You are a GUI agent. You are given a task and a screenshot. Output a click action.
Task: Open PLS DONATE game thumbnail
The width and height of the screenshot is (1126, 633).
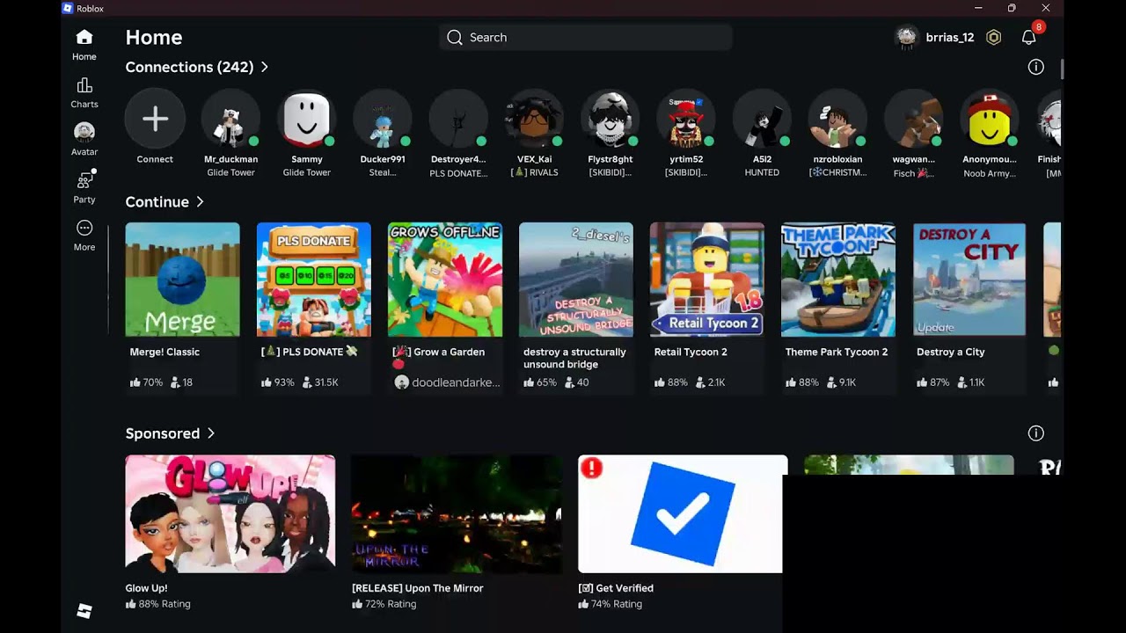point(313,280)
